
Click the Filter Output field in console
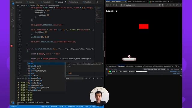126,69
